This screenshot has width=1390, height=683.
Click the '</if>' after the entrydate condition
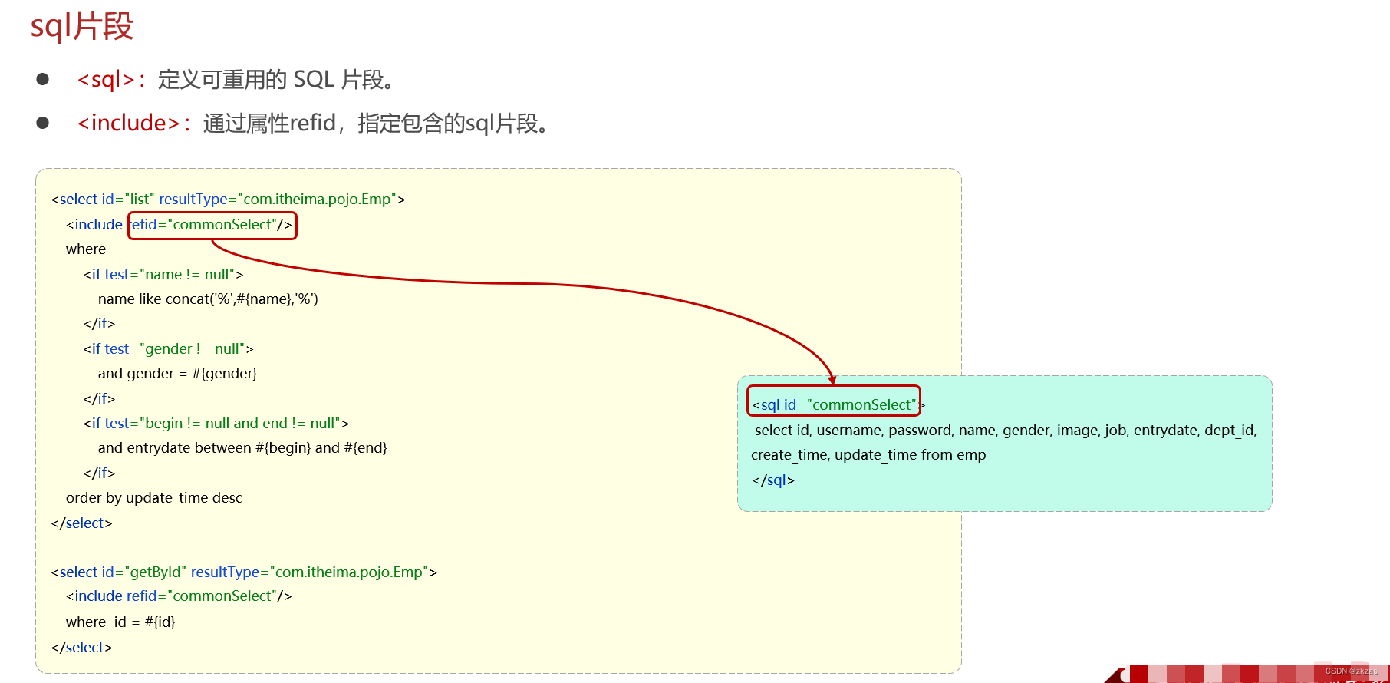(99, 473)
